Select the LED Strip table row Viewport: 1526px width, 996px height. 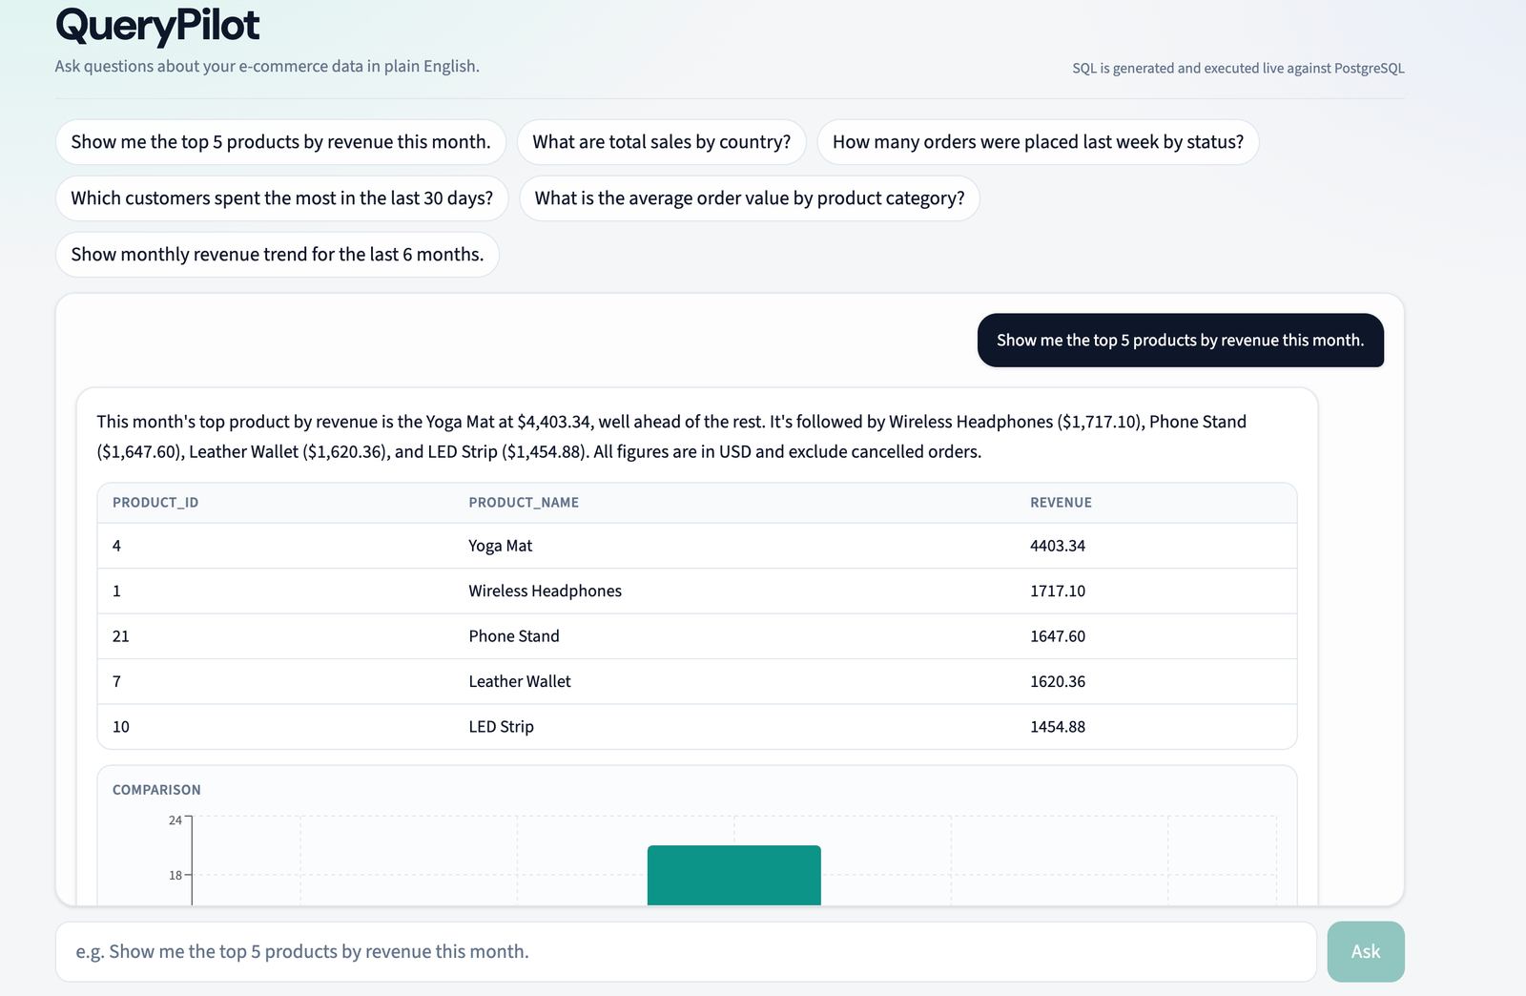(697, 727)
